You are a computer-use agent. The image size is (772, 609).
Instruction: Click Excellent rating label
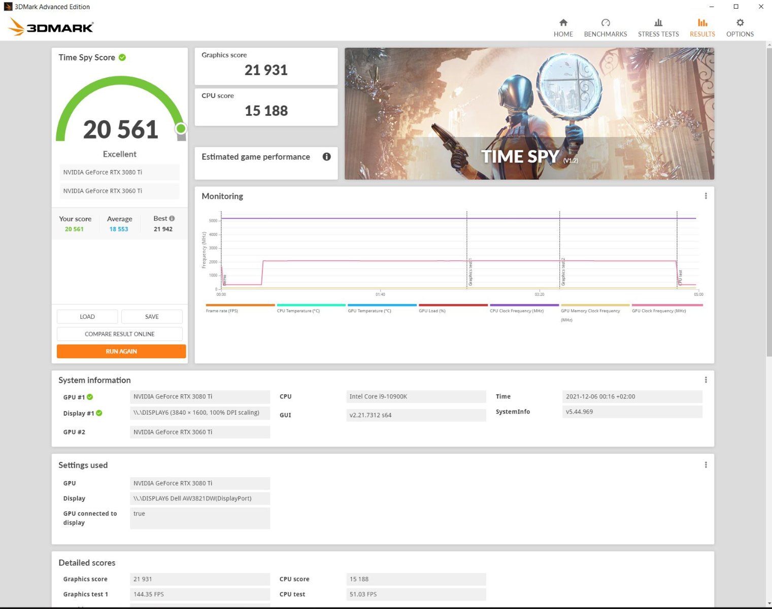[x=119, y=154]
